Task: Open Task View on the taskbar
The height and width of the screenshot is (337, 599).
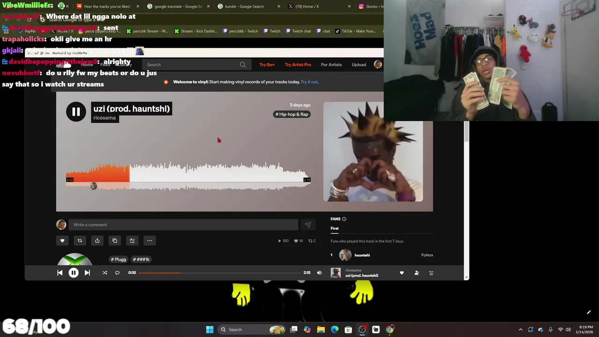Action: pyautogui.click(x=293, y=330)
